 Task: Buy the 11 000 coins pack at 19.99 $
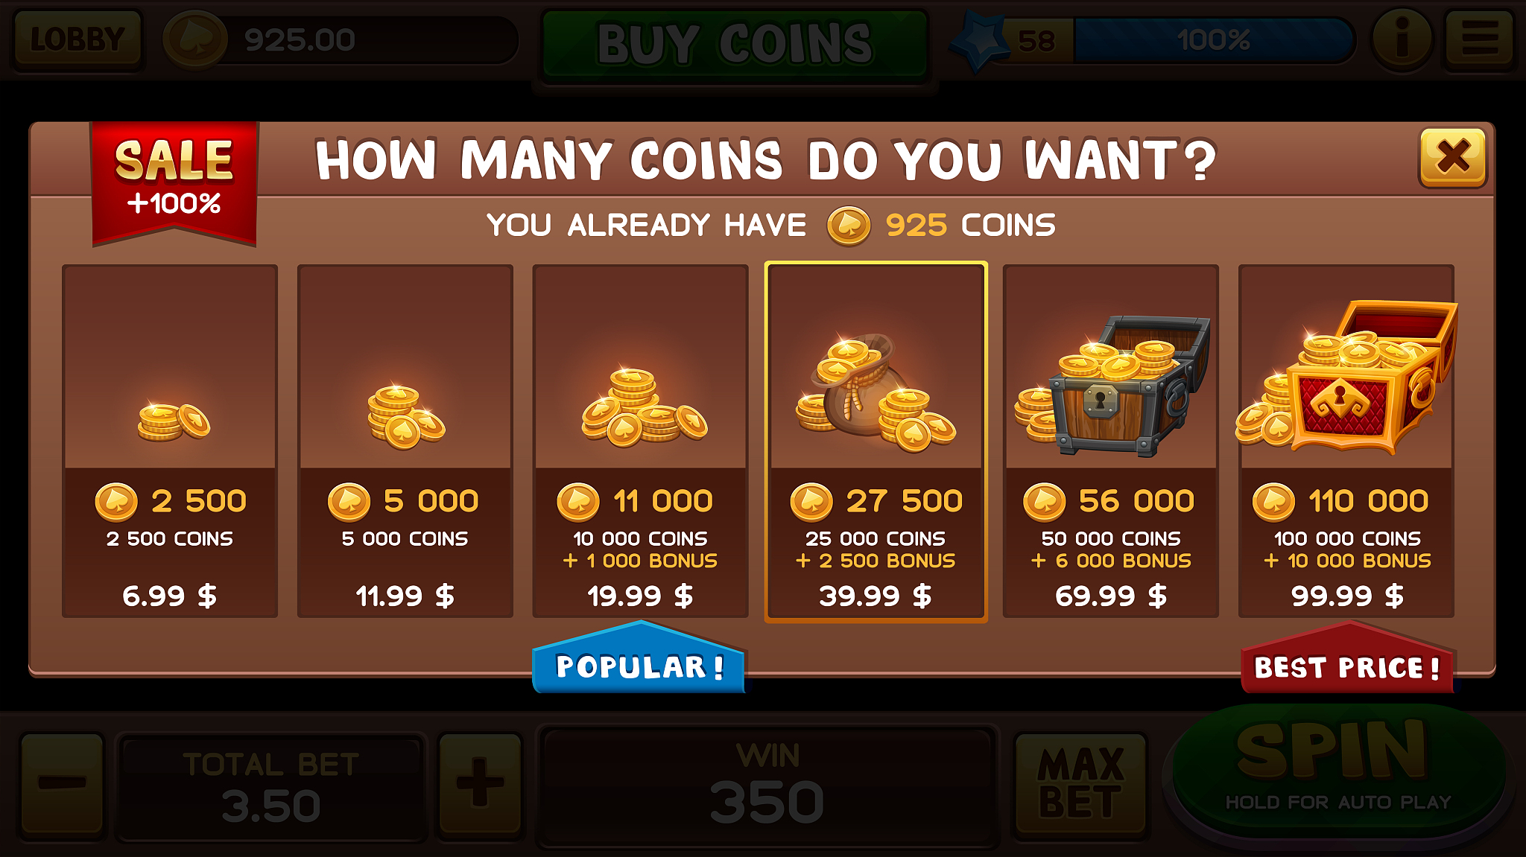pos(641,441)
